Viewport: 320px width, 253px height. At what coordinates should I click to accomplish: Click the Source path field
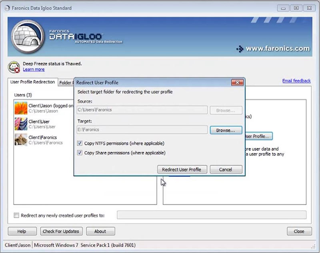coord(142,110)
